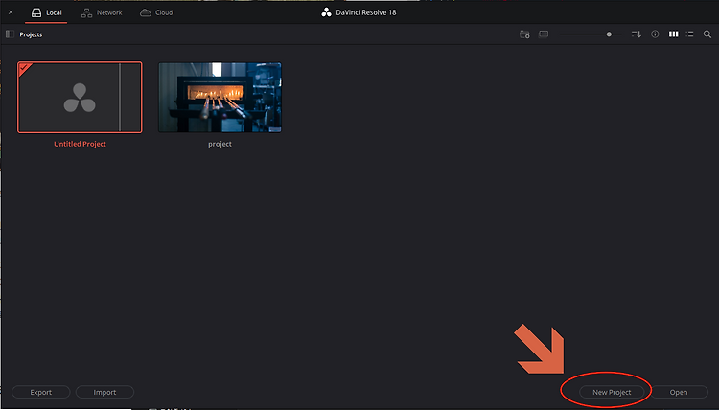
Task: Select the Untitled Project thumbnail
Action: pos(80,98)
